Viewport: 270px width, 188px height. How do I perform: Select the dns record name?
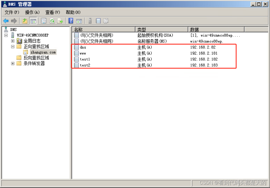pos(83,47)
